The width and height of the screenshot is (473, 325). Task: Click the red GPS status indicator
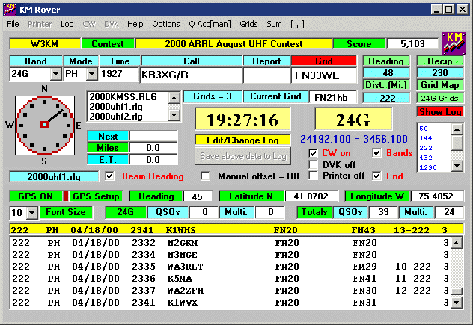pyautogui.click(x=65, y=196)
